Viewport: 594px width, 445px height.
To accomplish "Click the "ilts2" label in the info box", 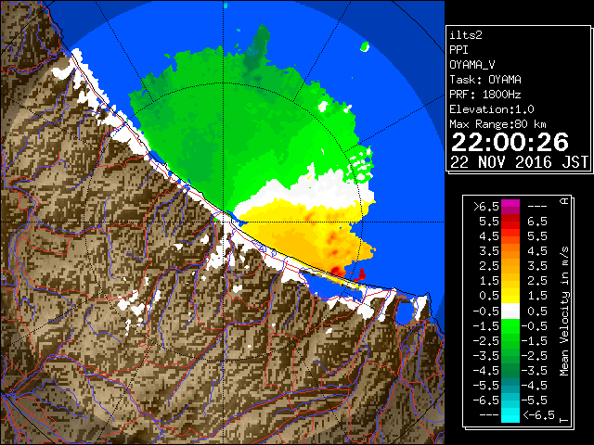I will tap(466, 35).
